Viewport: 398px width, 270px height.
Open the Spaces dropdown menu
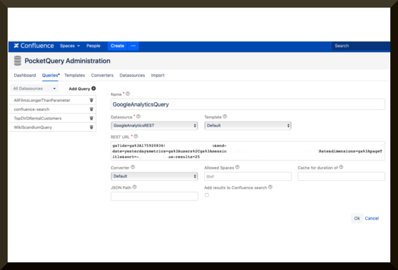coord(70,46)
